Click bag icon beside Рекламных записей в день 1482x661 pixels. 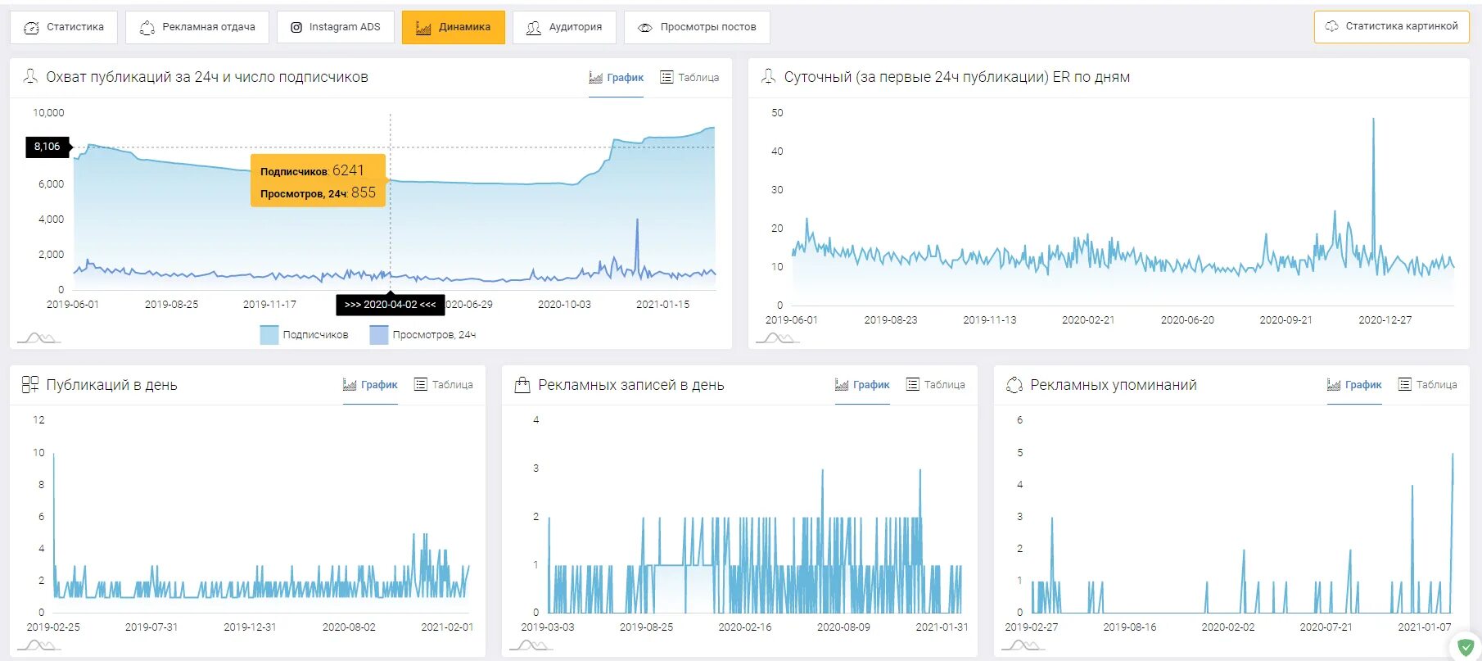point(522,385)
